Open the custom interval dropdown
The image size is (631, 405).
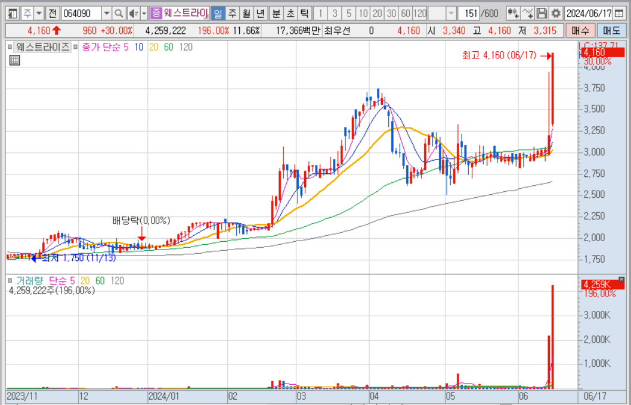coord(451,13)
